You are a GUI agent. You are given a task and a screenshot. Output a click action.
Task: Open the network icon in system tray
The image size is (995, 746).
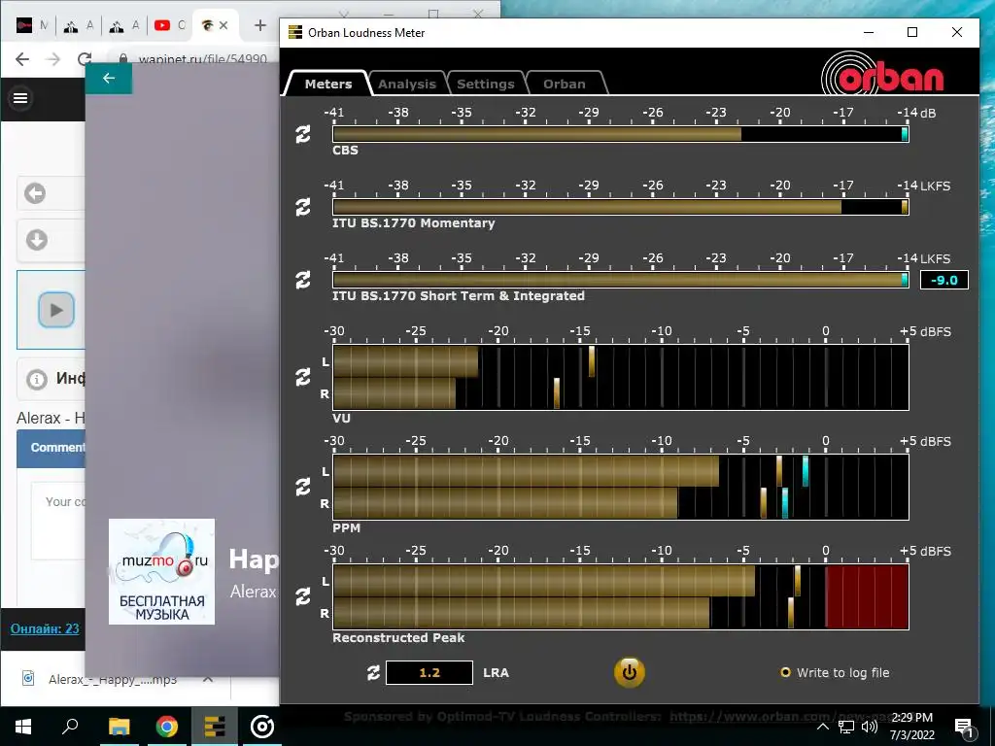click(x=846, y=727)
